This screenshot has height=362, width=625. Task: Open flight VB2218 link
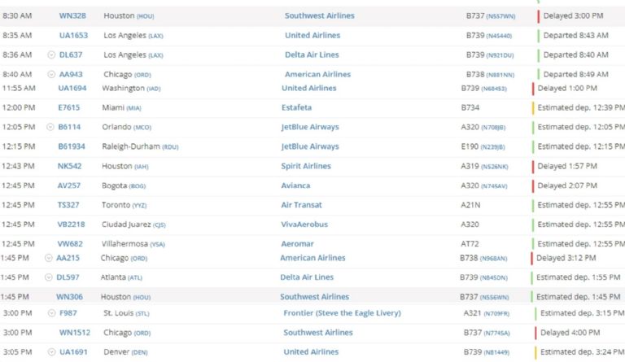coord(72,225)
